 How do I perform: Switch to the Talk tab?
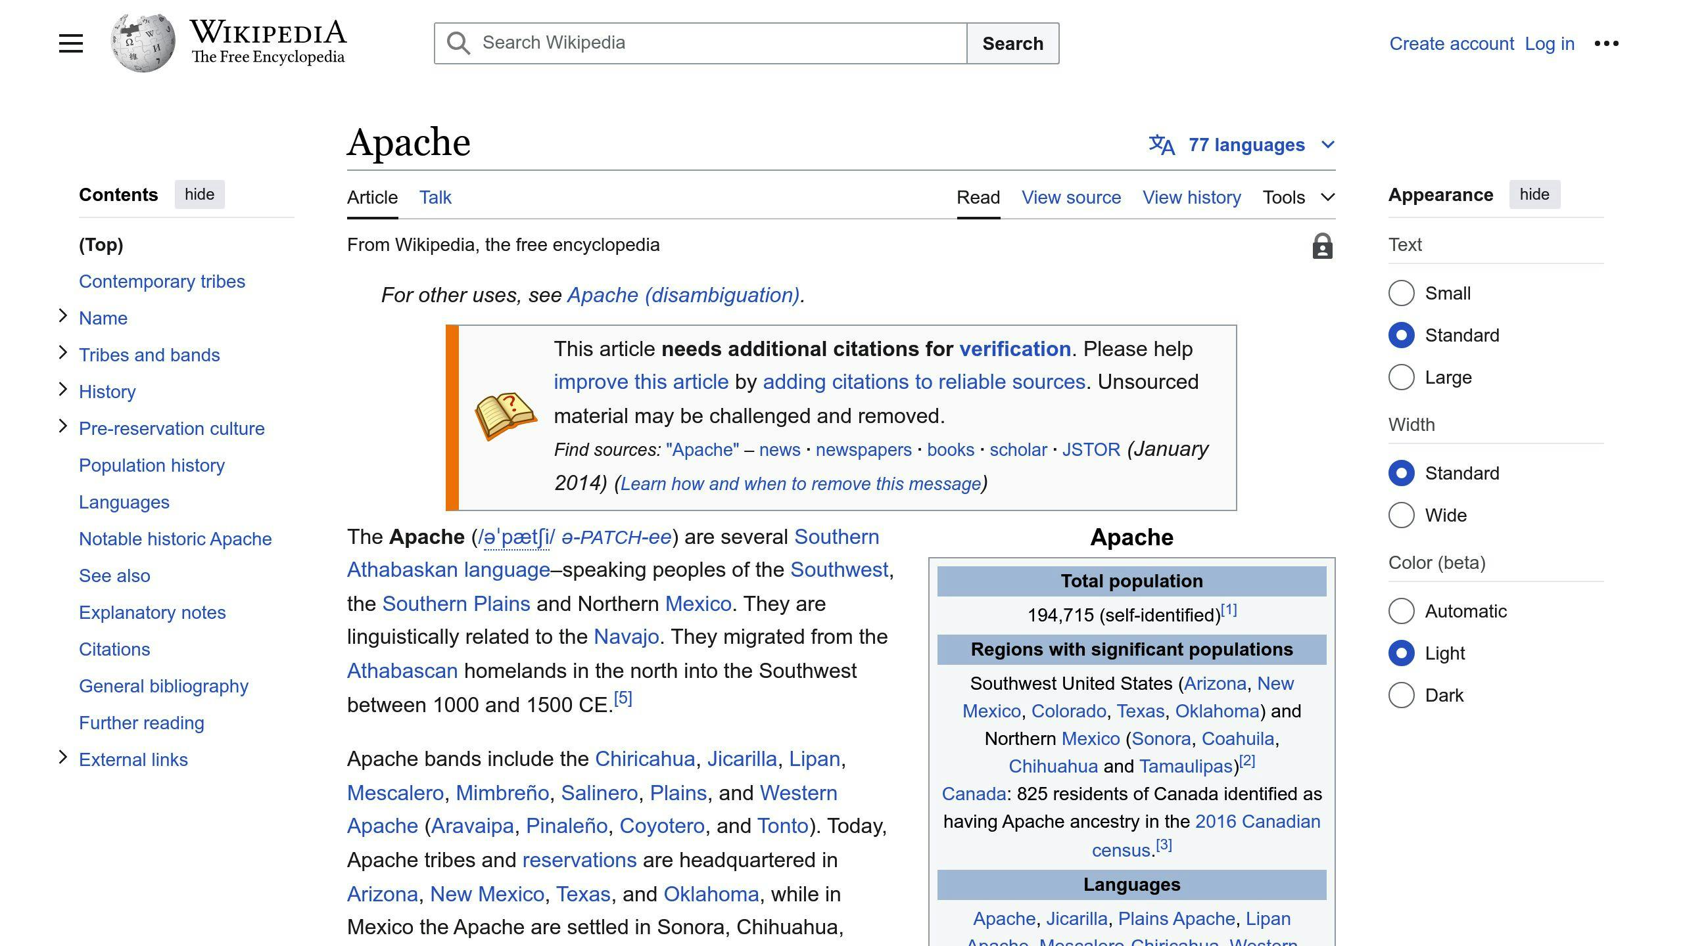435,197
